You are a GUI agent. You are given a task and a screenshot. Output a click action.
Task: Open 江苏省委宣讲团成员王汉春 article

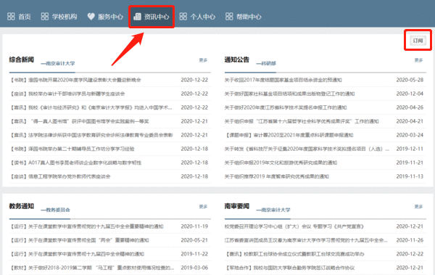(306, 240)
